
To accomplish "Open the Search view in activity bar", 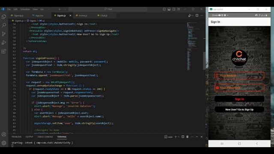I will tap(4, 25).
